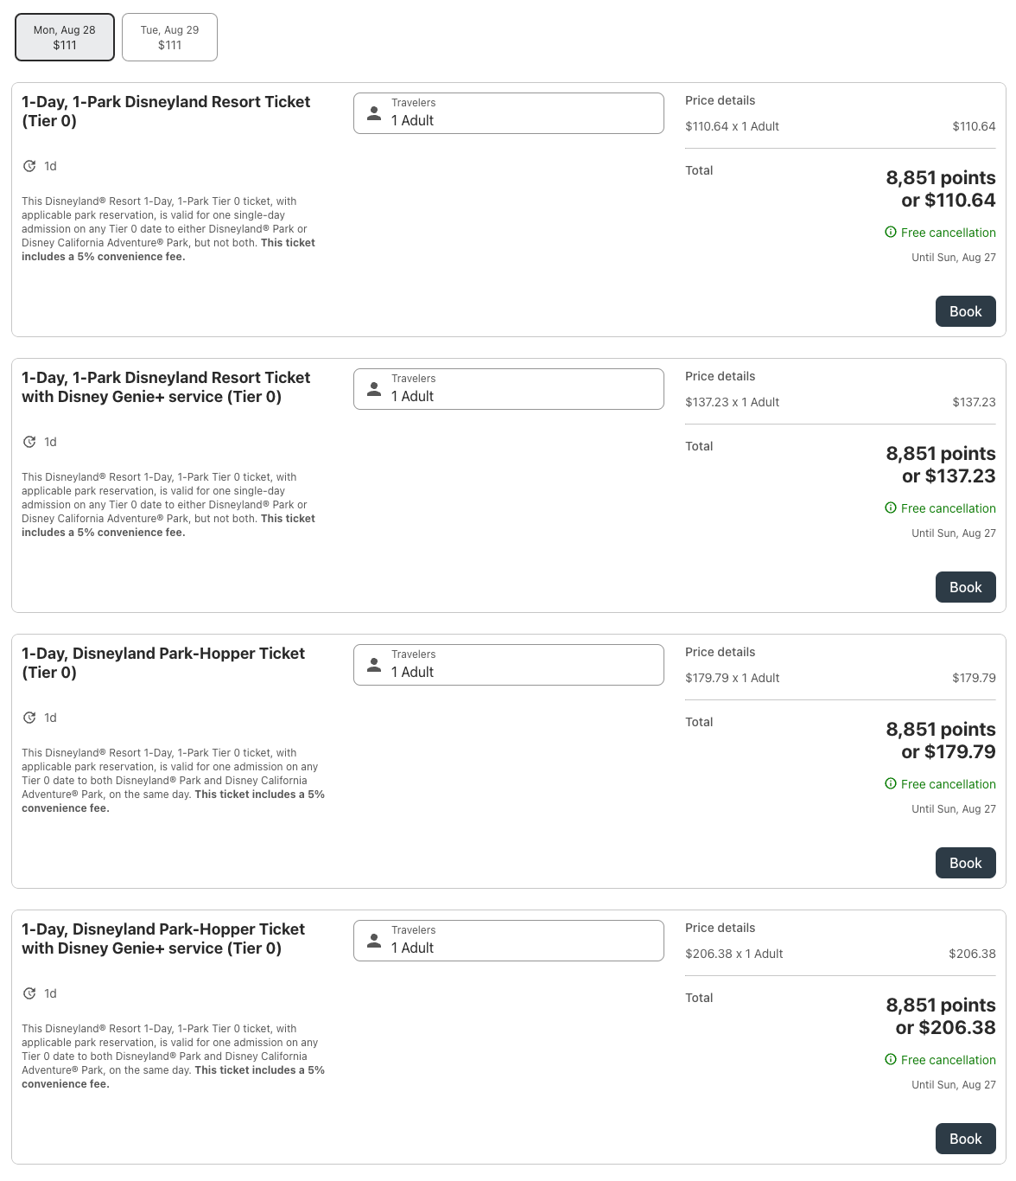Open the Travelers selector for the Park-Hopper Genie+ ticket
Screen dimensions: 1016x1181
[509, 941]
